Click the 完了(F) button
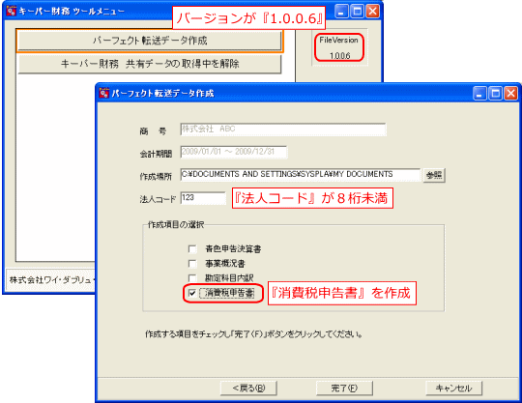 pos(344,389)
